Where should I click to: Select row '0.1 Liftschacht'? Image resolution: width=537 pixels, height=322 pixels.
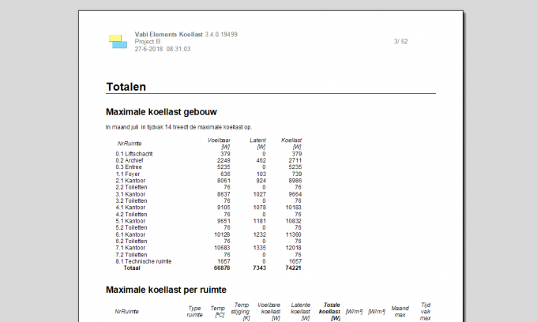(208, 154)
